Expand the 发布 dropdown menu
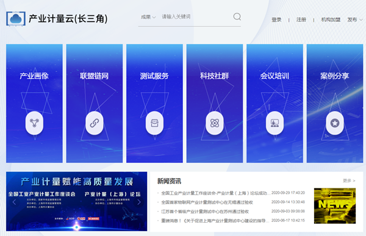The height and width of the screenshot is (236, 366). click(x=355, y=20)
